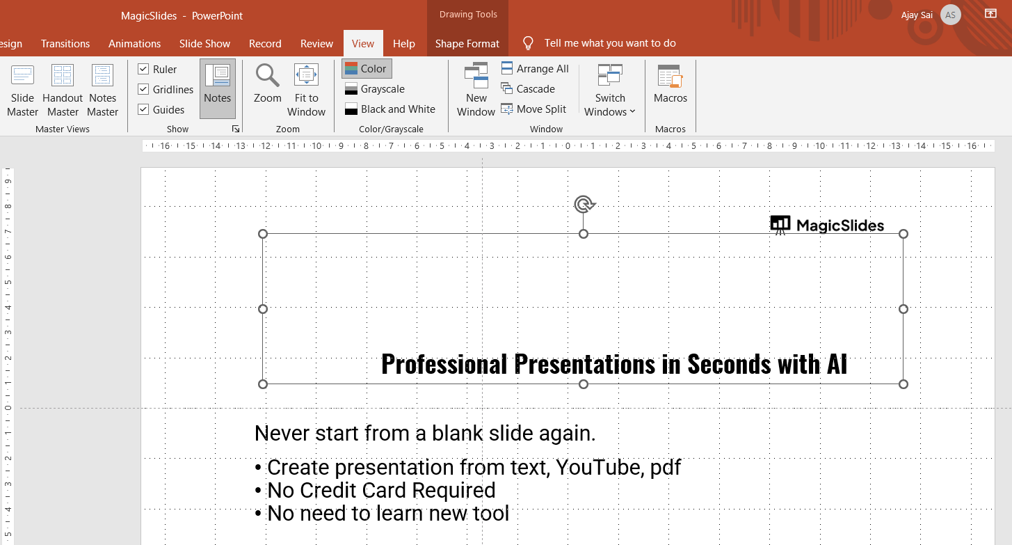The width and height of the screenshot is (1012, 545).
Task: Toggle the Notes pane button
Action: [218, 88]
